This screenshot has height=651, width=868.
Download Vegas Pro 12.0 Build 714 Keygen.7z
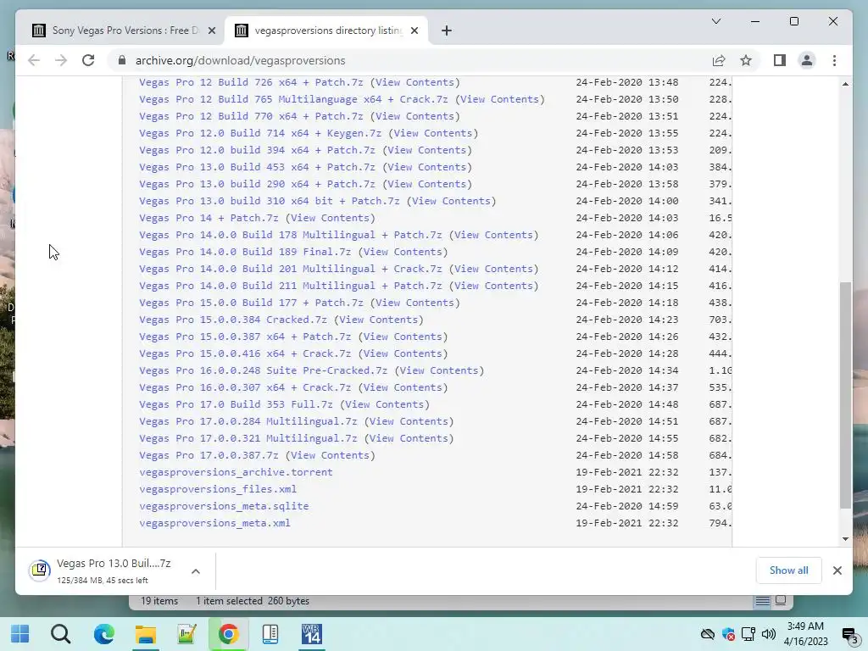[260, 133]
